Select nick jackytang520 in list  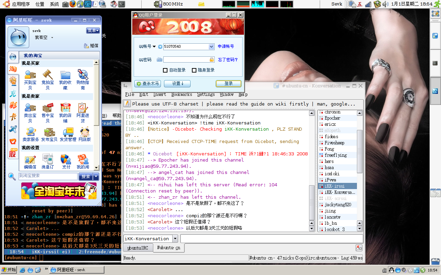[337, 205]
